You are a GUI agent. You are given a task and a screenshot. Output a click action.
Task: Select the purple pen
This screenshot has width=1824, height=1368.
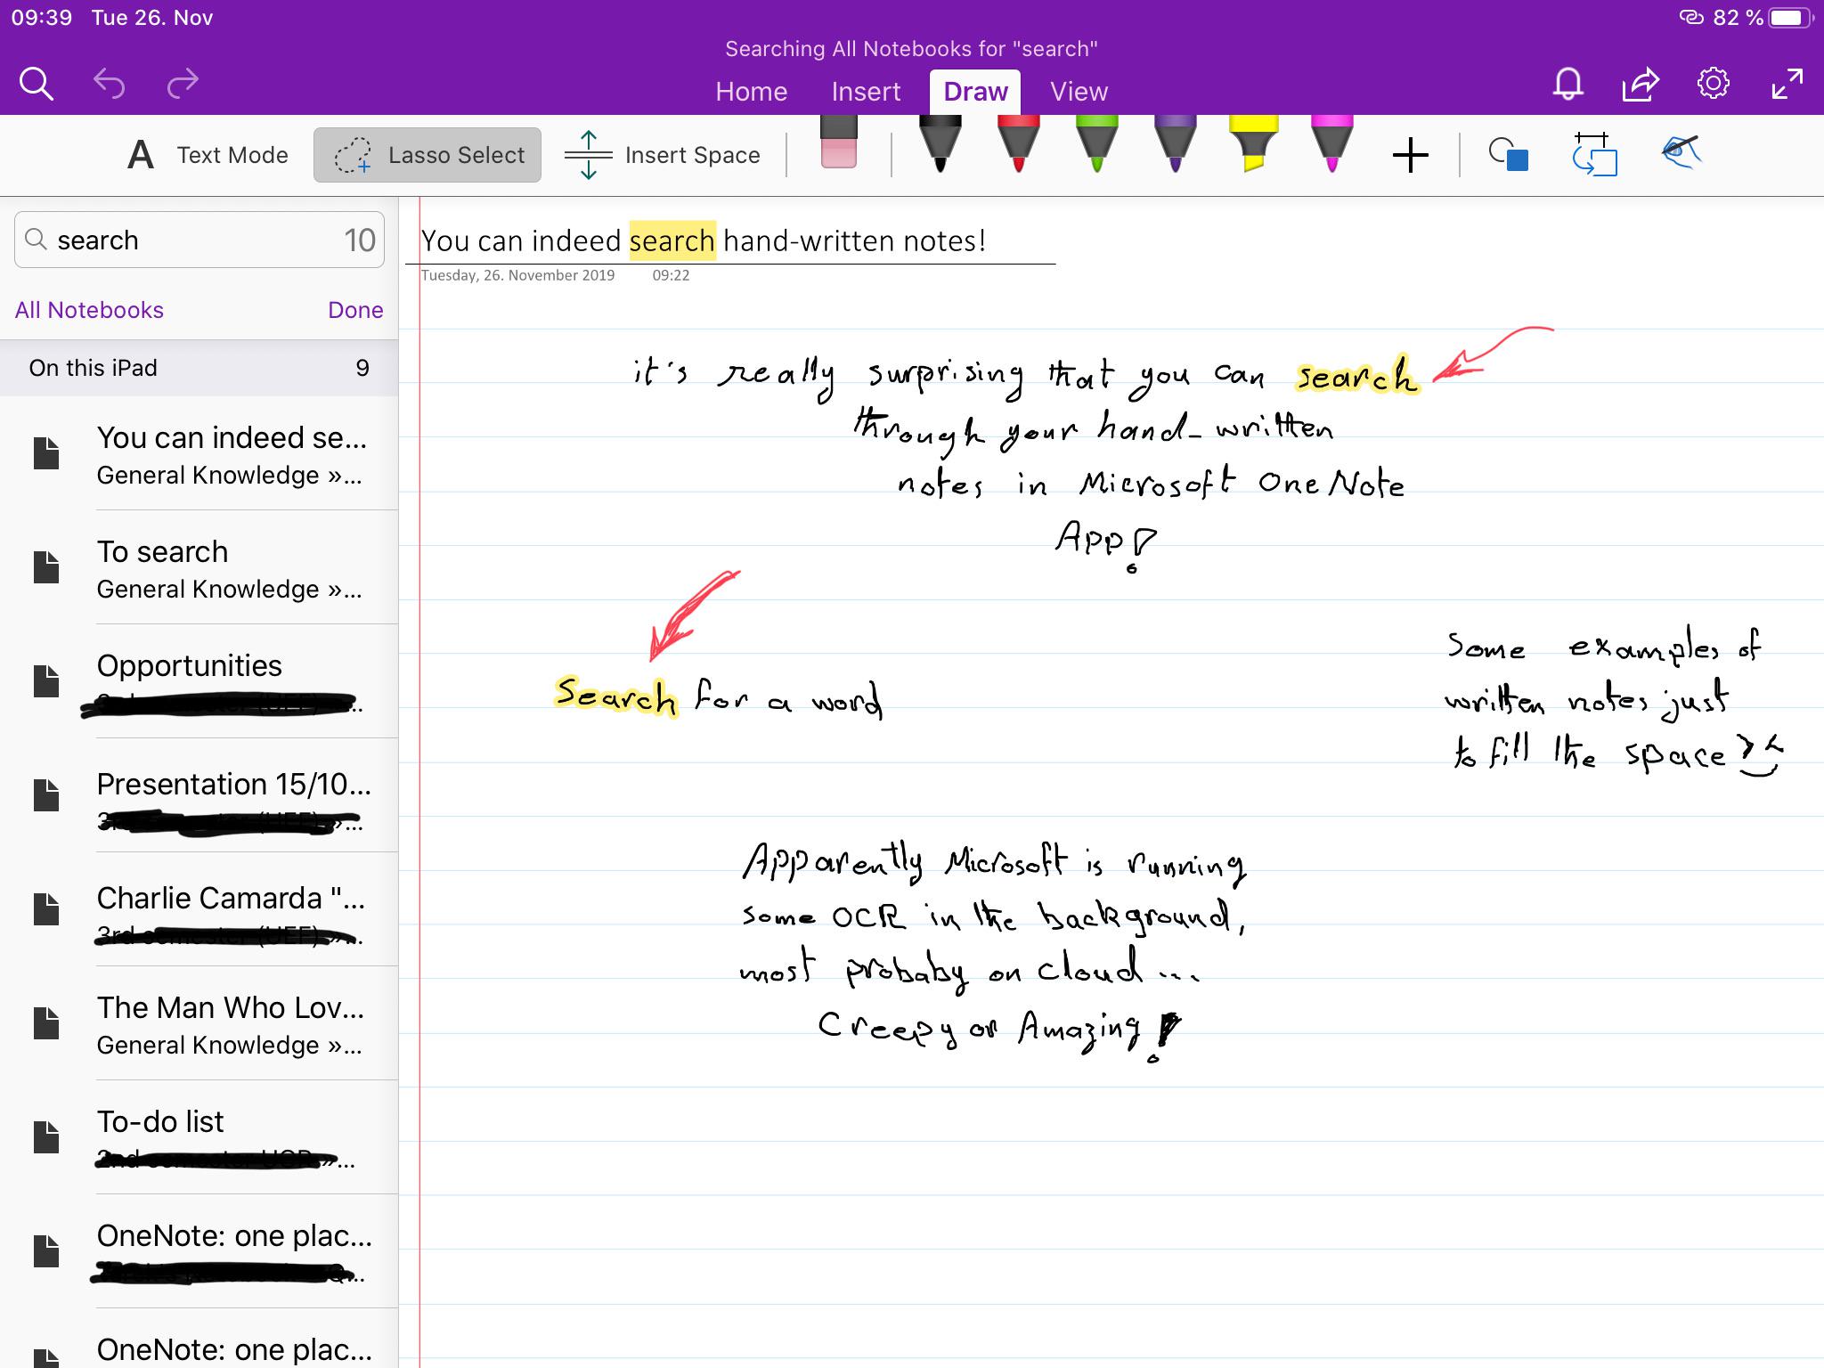(x=1176, y=151)
